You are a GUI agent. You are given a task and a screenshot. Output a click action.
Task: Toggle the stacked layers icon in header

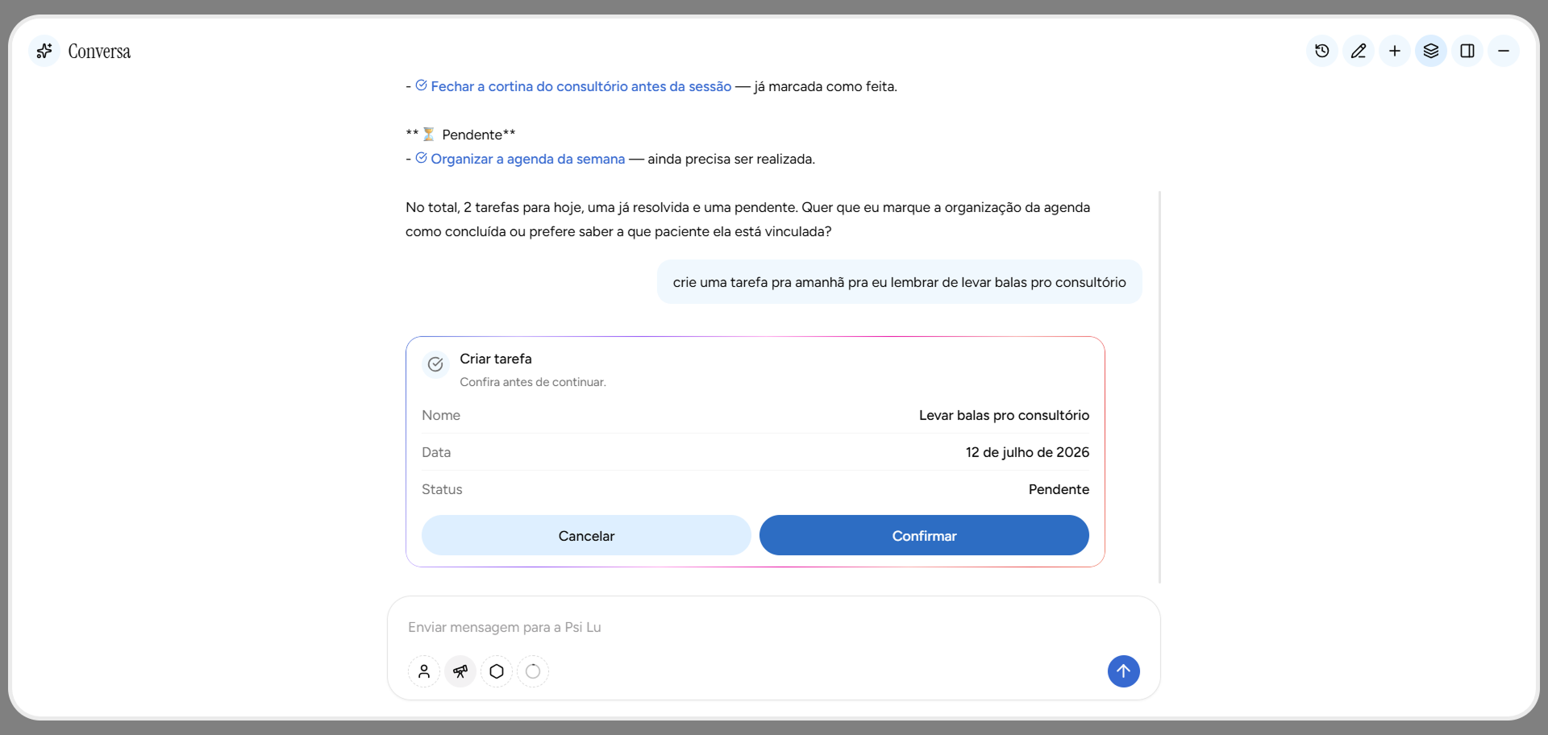1431,51
